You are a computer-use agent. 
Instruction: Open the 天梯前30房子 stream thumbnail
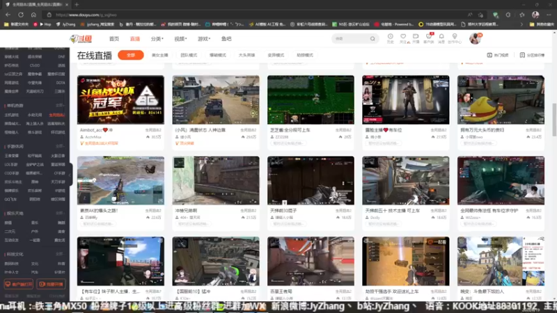[311, 181]
